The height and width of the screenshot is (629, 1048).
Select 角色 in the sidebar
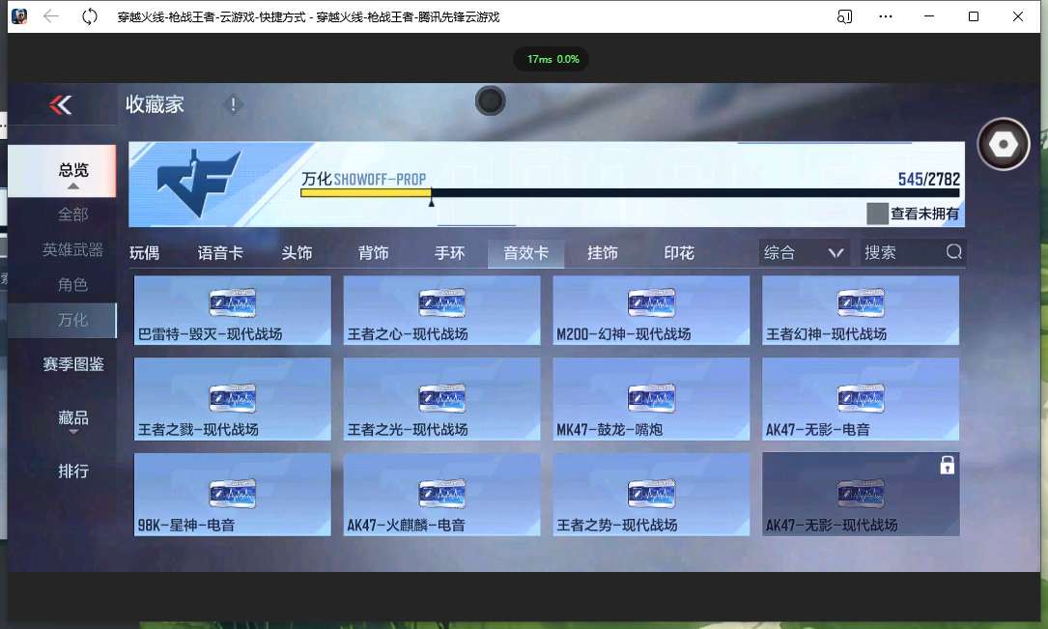point(72,285)
